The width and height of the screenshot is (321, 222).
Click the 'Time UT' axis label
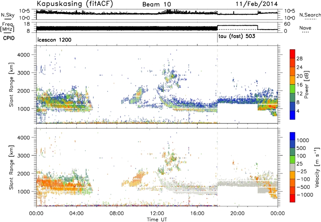[157, 220]
